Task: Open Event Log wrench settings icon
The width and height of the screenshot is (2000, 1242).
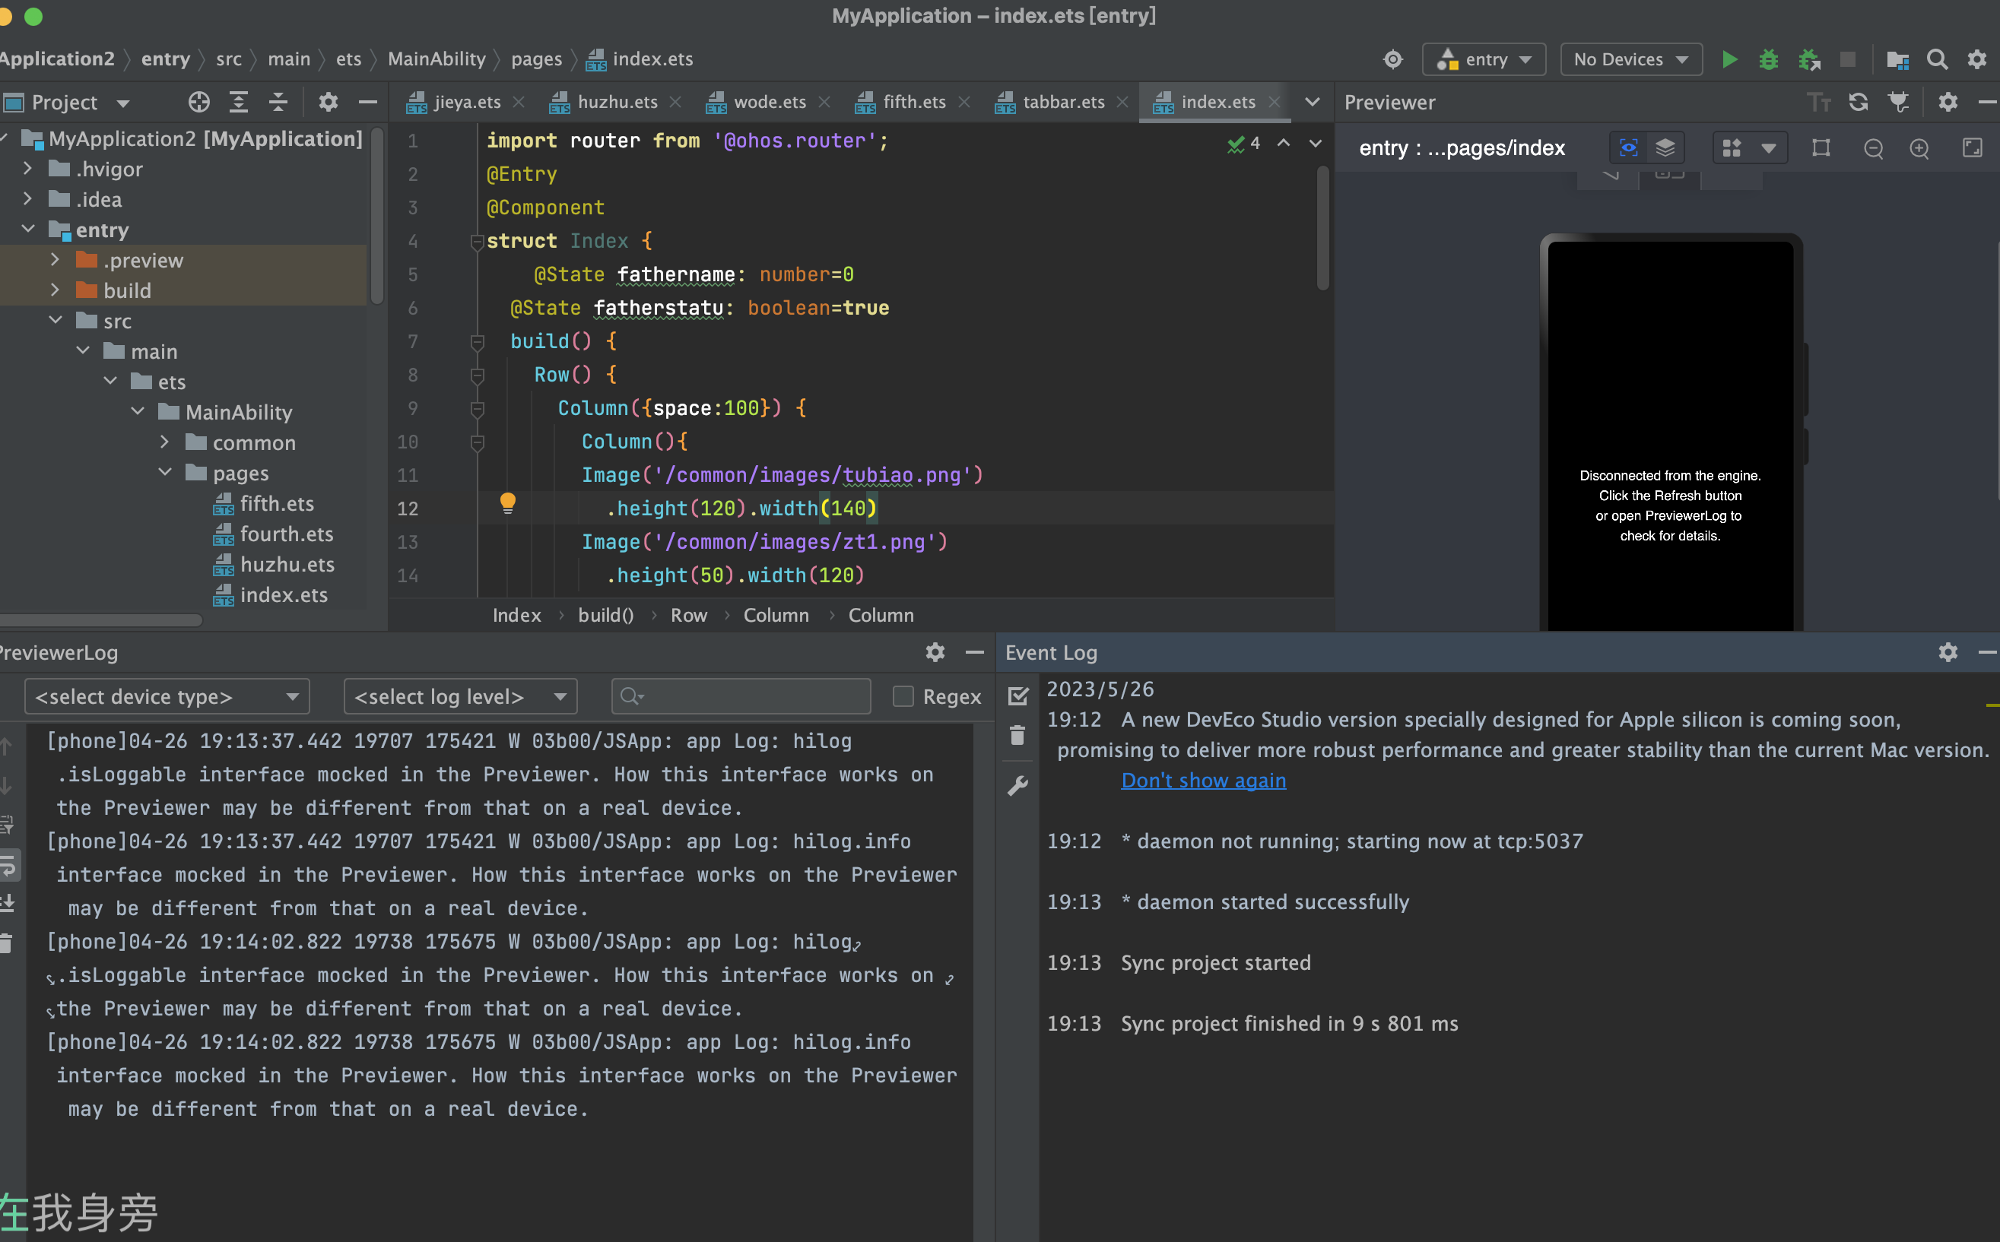Action: (x=1017, y=786)
